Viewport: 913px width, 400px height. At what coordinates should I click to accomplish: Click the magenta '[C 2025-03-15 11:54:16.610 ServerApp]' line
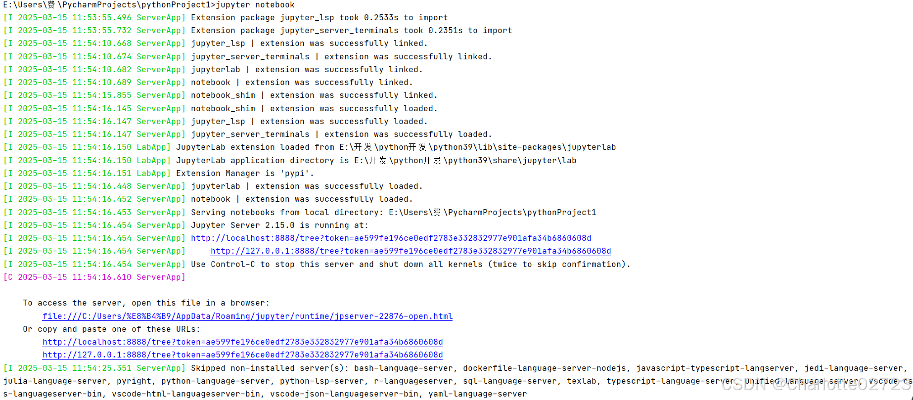(94, 277)
